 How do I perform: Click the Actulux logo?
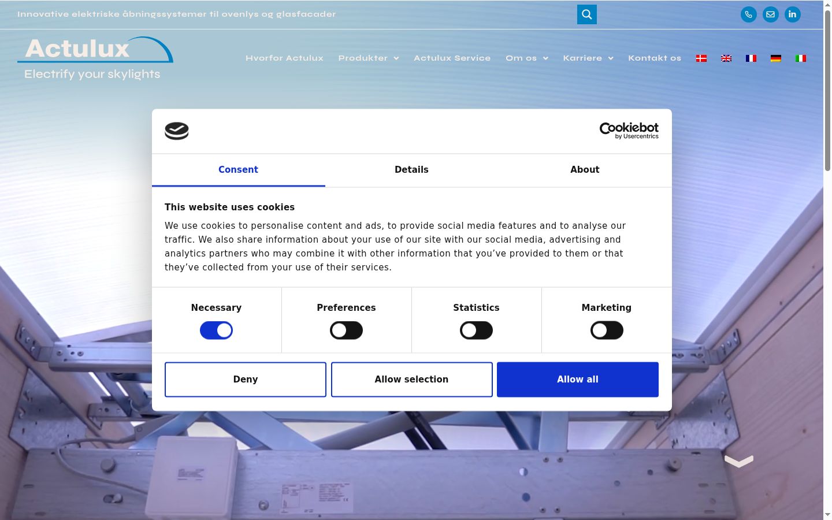pyautogui.click(x=95, y=58)
